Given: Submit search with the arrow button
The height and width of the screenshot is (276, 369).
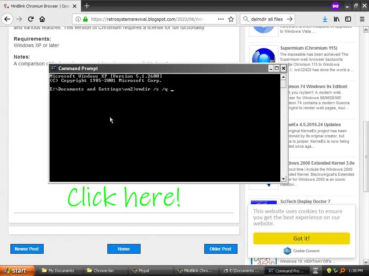Looking at the screenshot, I should click(290, 19).
